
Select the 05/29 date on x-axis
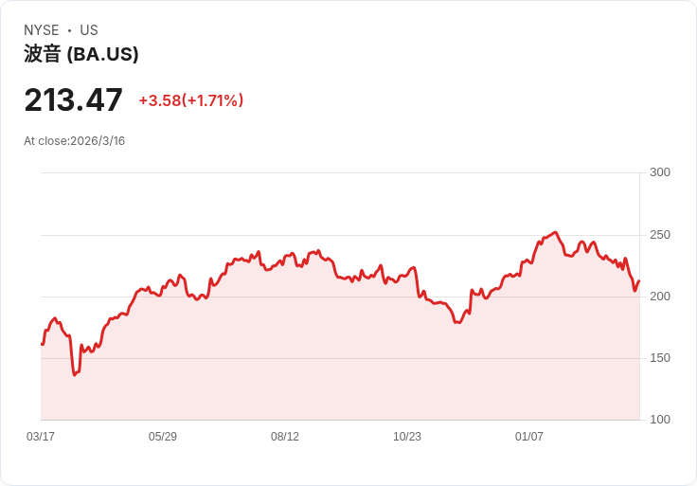coord(163,437)
